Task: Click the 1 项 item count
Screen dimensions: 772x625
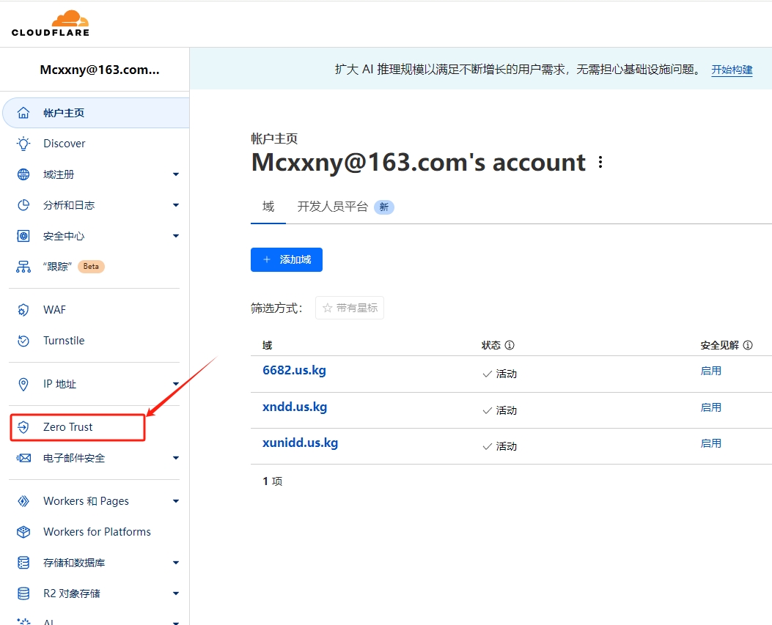Action: pyautogui.click(x=272, y=481)
